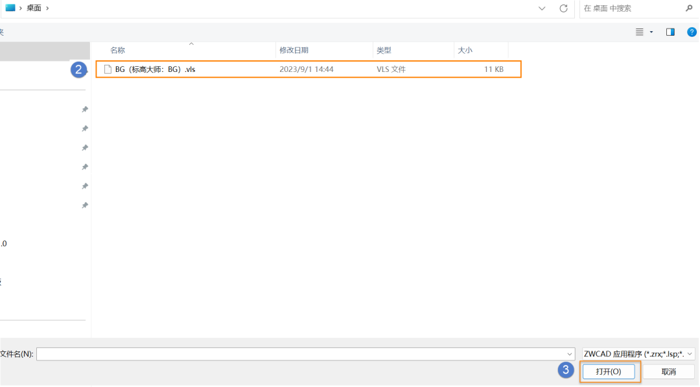
Task: Toggle the preview pane icon
Action: pos(670,32)
